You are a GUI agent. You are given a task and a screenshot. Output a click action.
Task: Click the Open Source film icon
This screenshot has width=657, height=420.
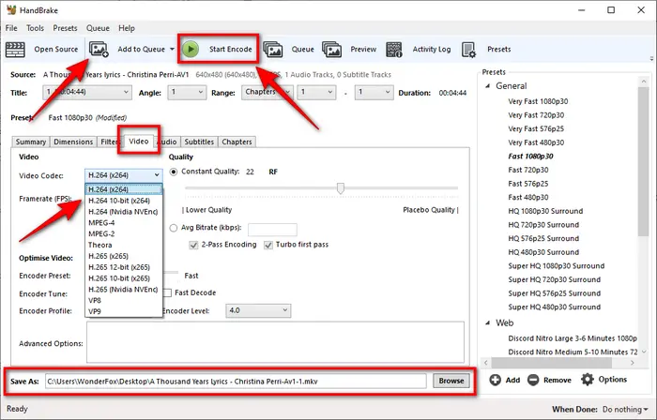pyautogui.click(x=17, y=49)
